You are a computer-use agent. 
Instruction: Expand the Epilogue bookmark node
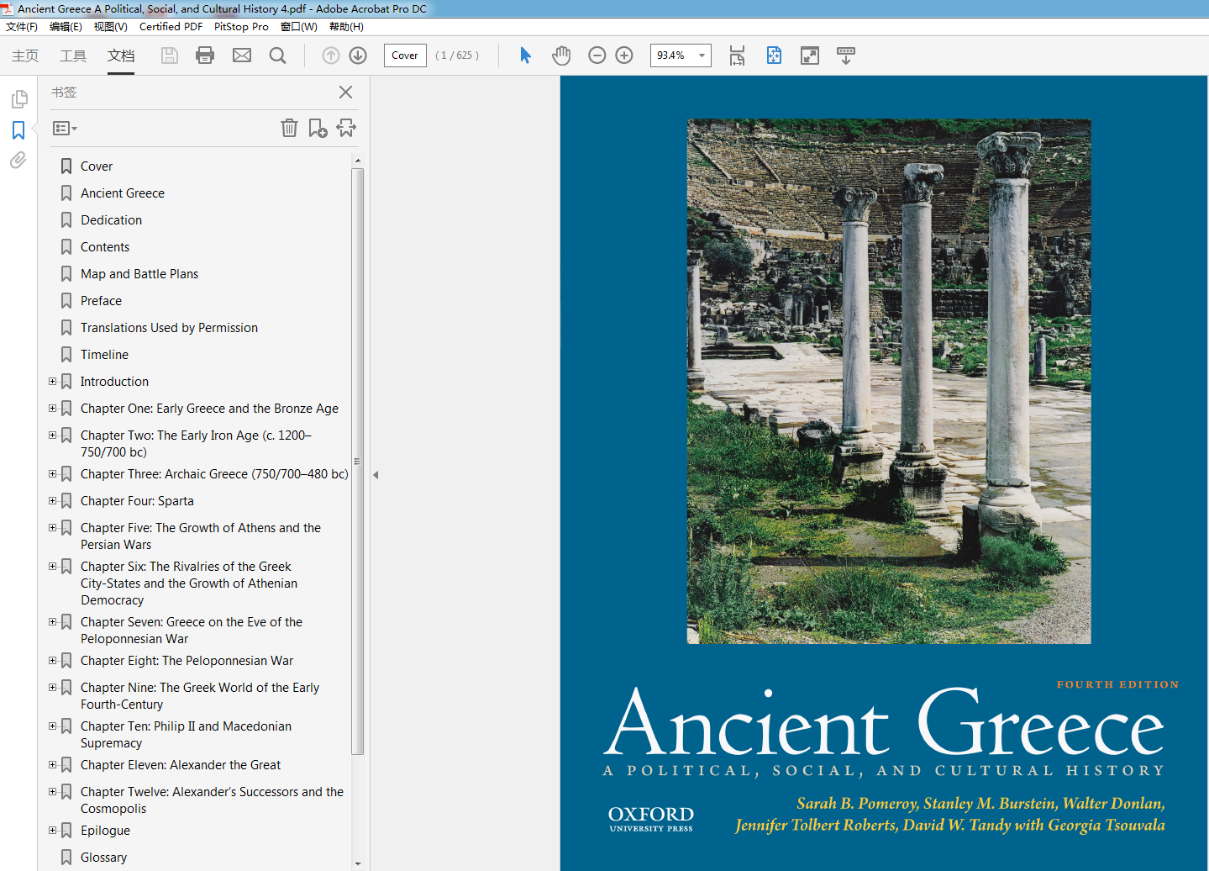(53, 831)
